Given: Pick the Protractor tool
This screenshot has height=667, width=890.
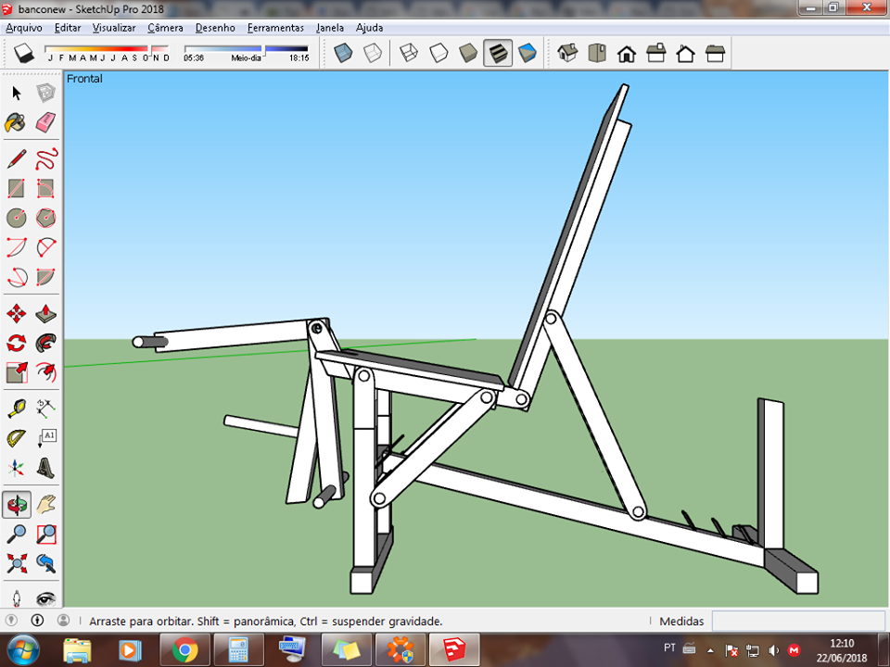Looking at the screenshot, I should (x=17, y=438).
